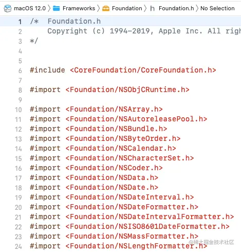Screen dimensions: 241x252
Task: Click the Foundation/NSDateInterval.h import path
Action: pyautogui.click(x=129, y=197)
